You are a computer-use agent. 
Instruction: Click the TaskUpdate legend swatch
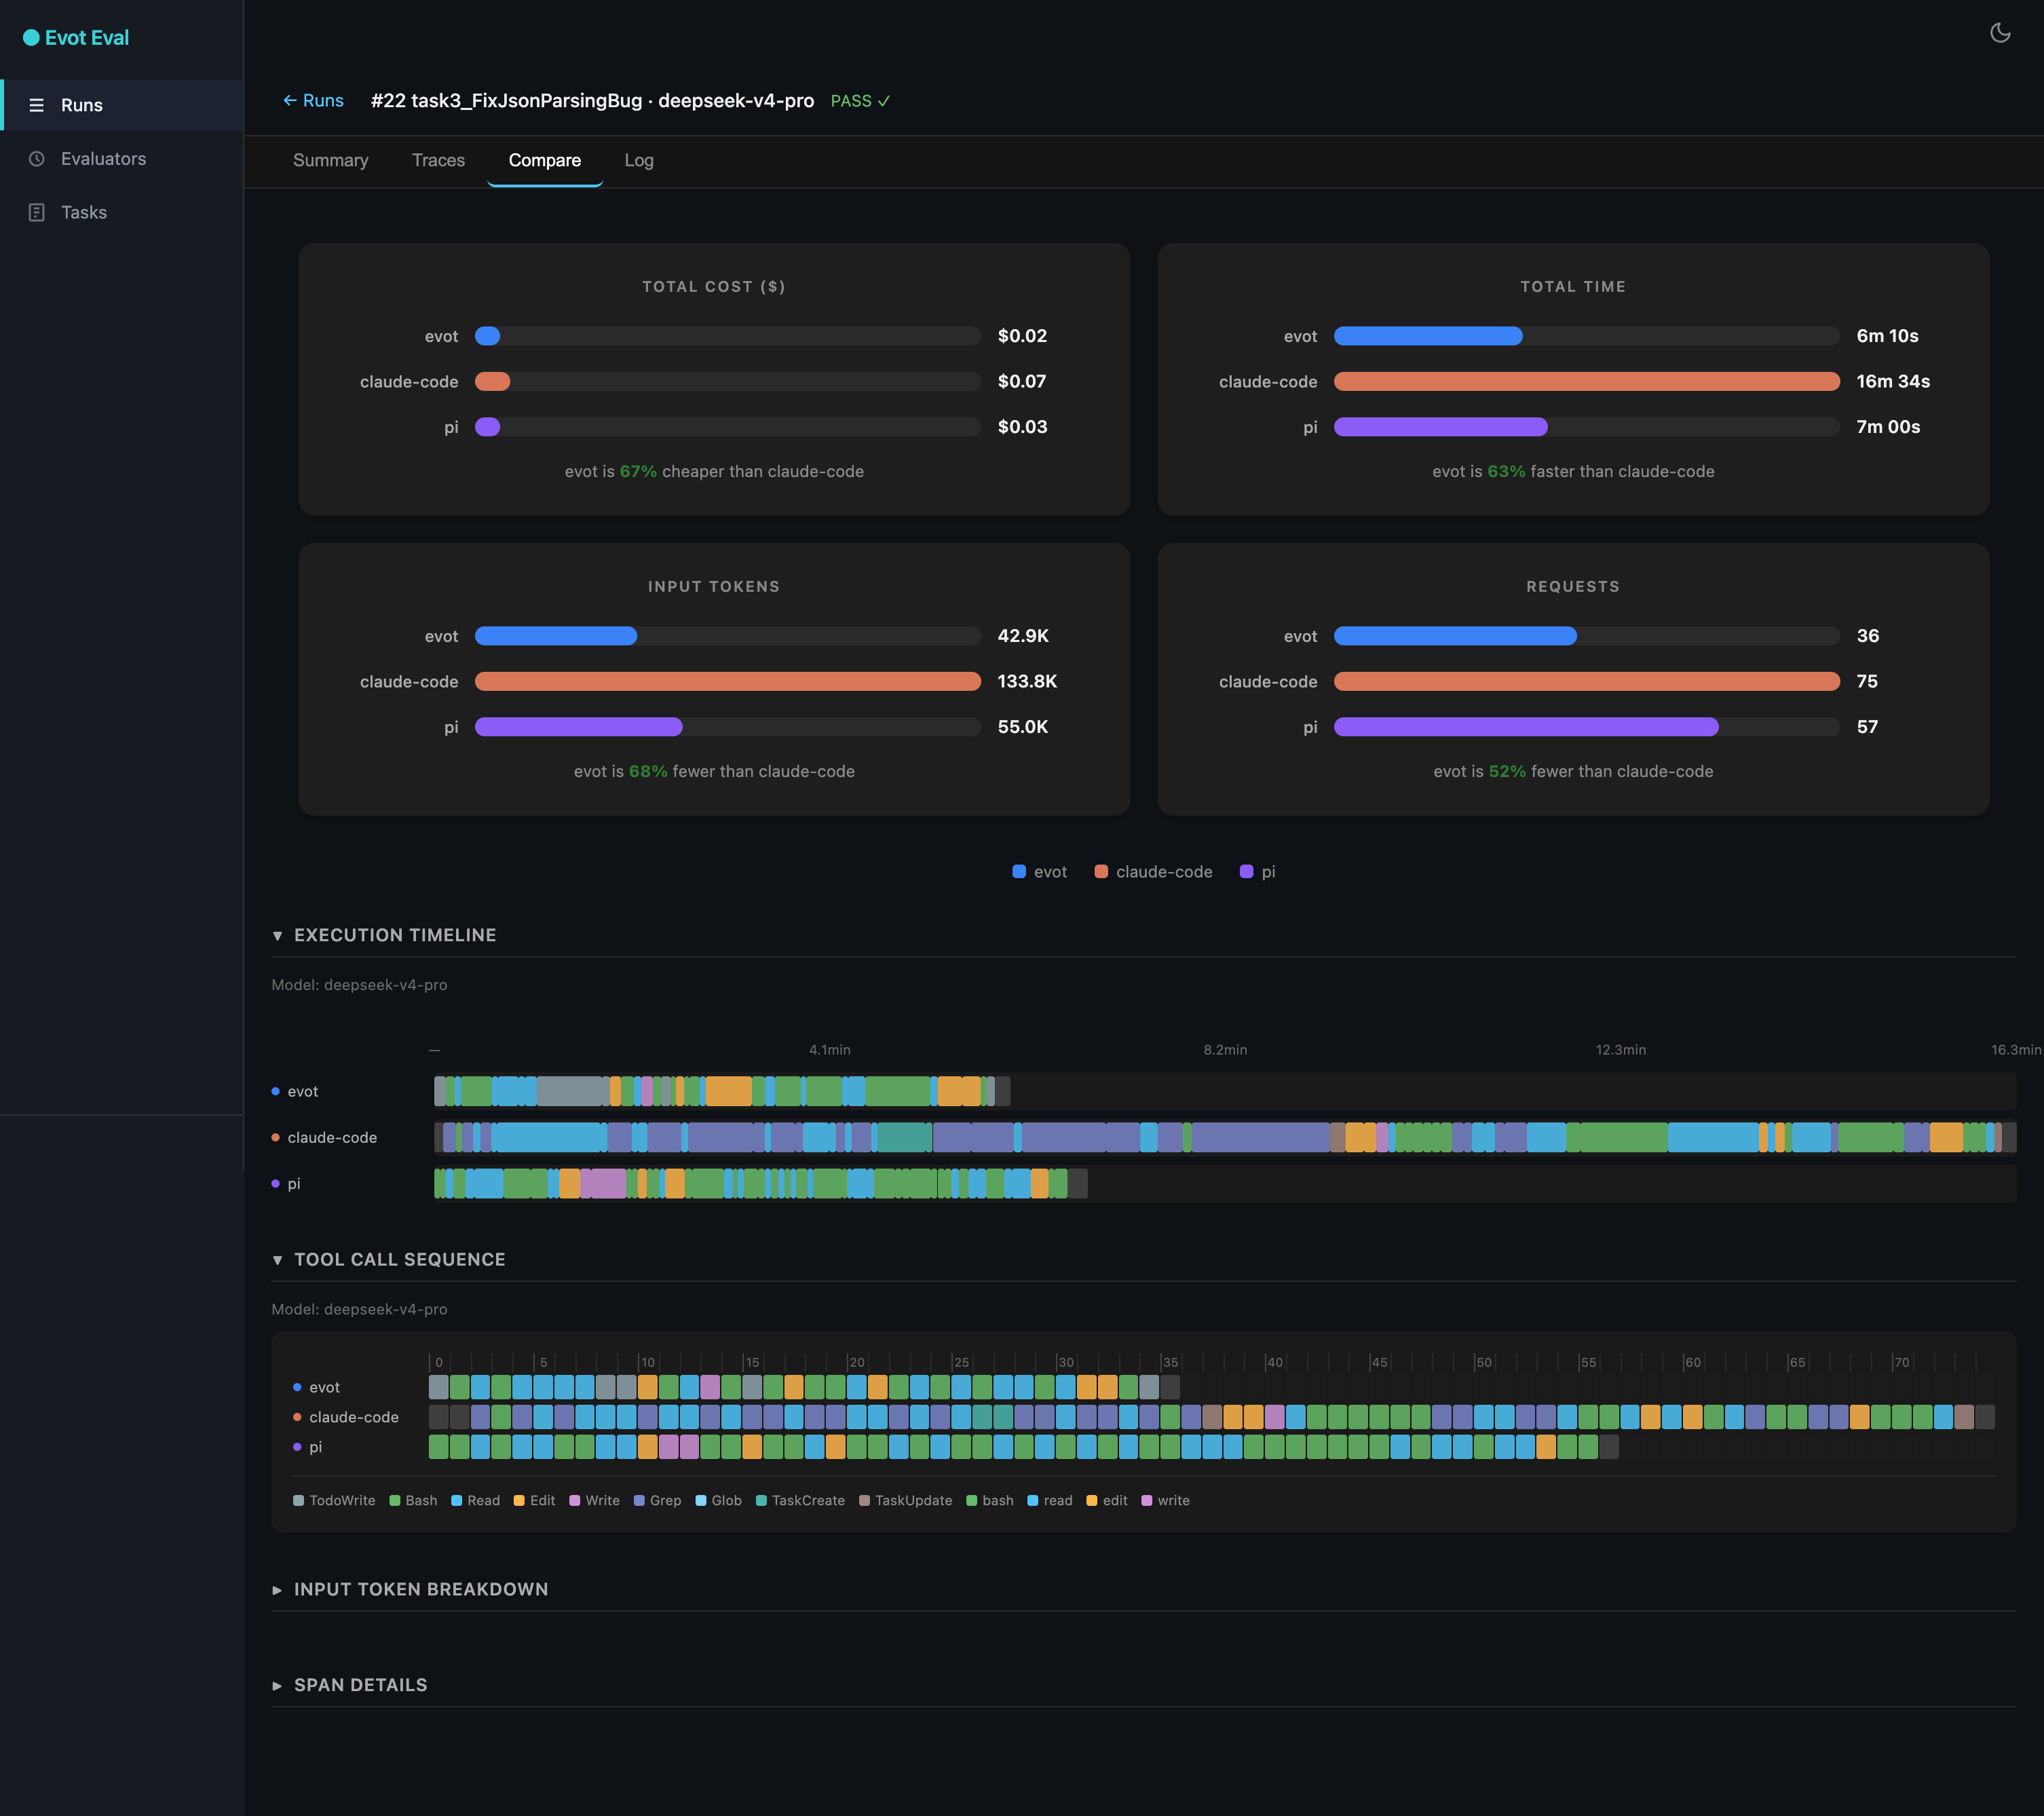coord(865,1500)
